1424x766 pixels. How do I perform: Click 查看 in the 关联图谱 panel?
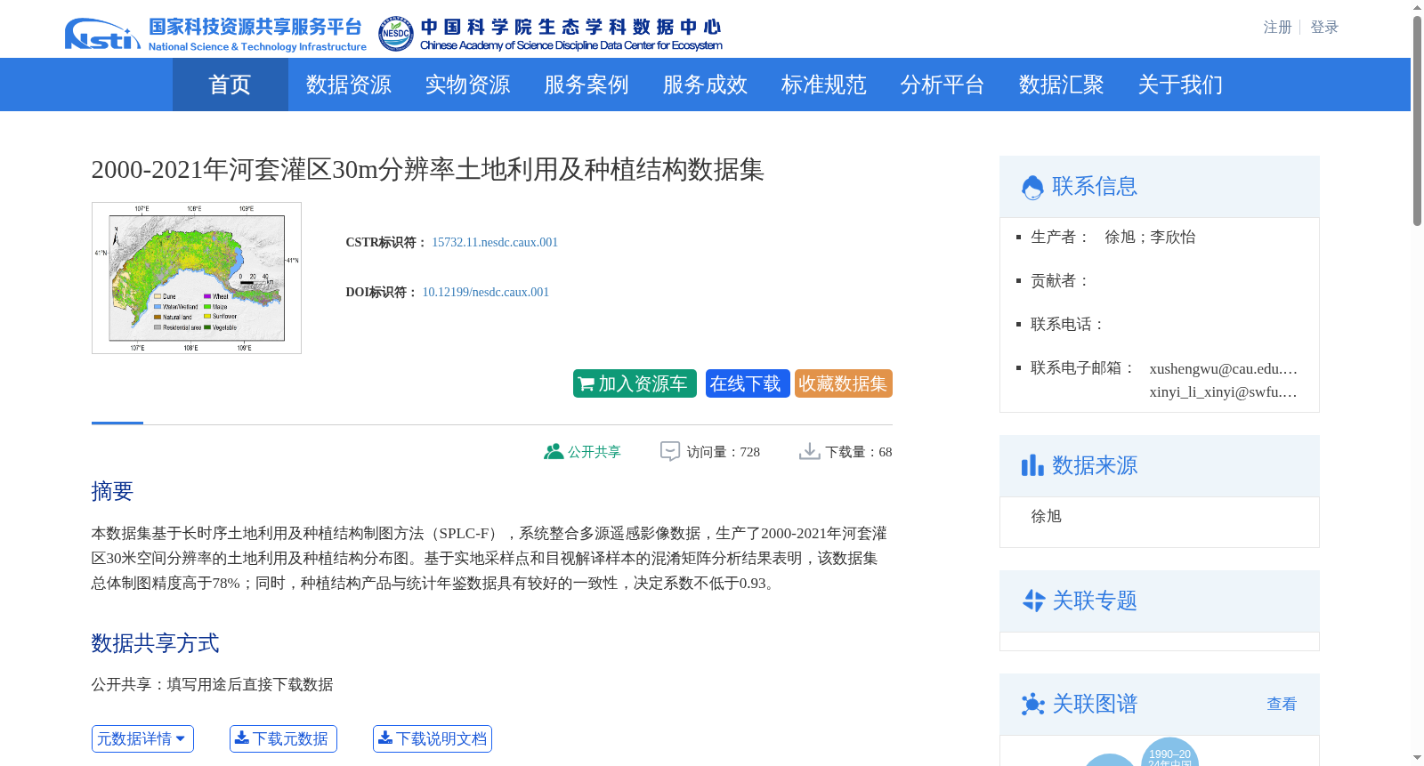pyautogui.click(x=1282, y=705)
